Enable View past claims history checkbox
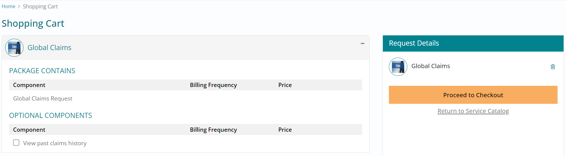The height and width of the screenshot is (156, 566). point(16,143)
